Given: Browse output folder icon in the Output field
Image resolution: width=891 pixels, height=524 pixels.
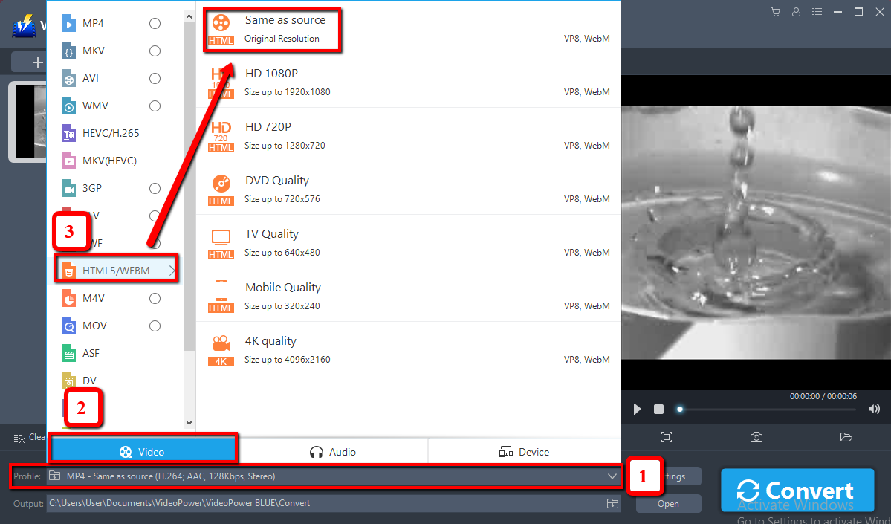Looking at the screenshot, I should point(612,504).
